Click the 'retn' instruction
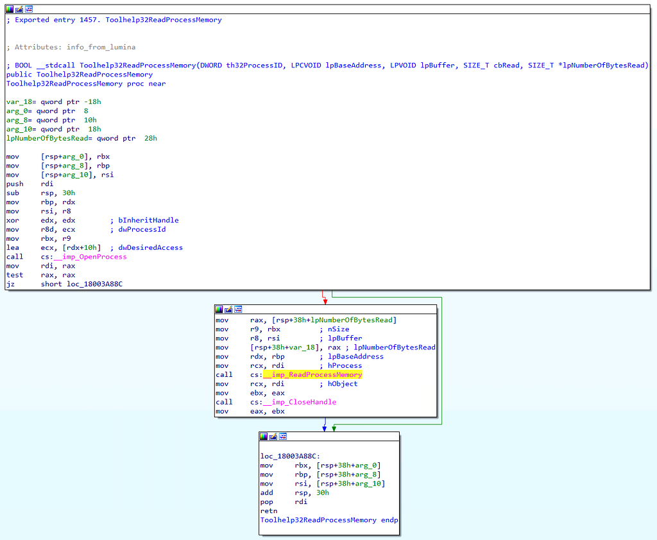 pos(269,510)
